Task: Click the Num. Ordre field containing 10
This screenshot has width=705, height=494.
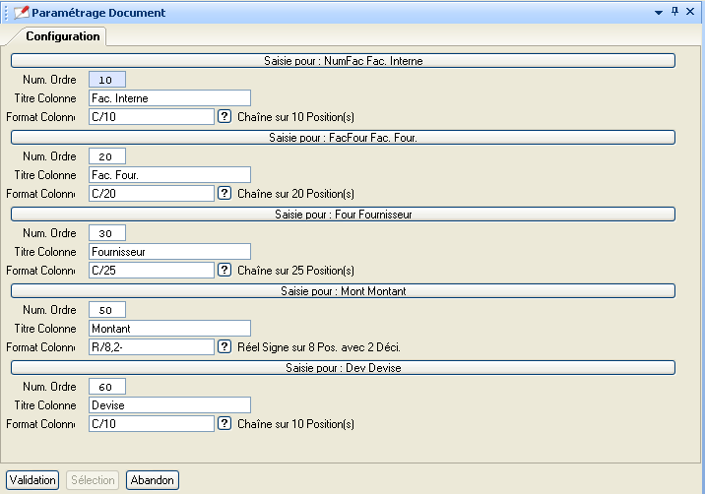Action: pyautogui.click(x=107, y=80)
